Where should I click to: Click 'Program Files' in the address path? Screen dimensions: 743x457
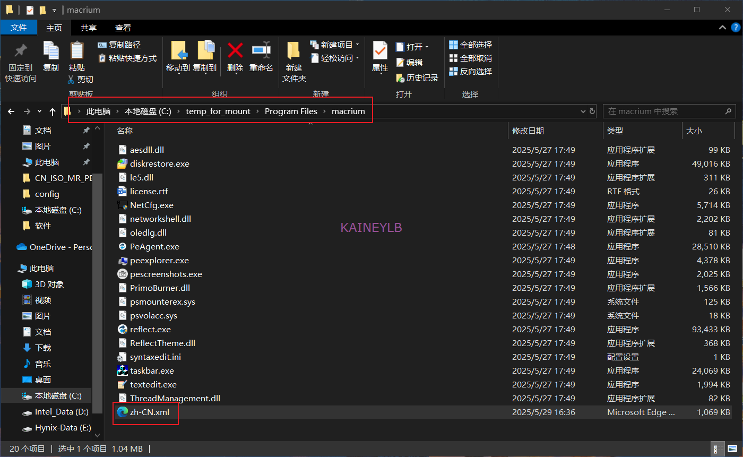(291, 111)
